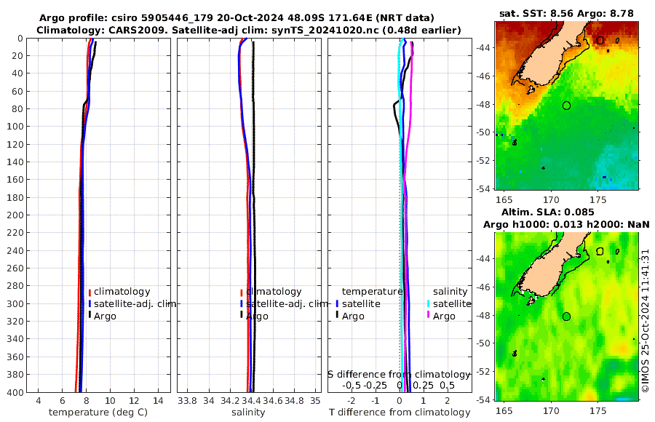The height and width of the screenshot is (422, 655).
Task: Click S difference scale label '0.25'
Action: 423,385
